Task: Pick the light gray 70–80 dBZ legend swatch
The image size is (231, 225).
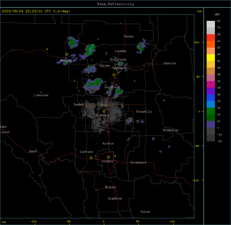Action: pos(211,24)
